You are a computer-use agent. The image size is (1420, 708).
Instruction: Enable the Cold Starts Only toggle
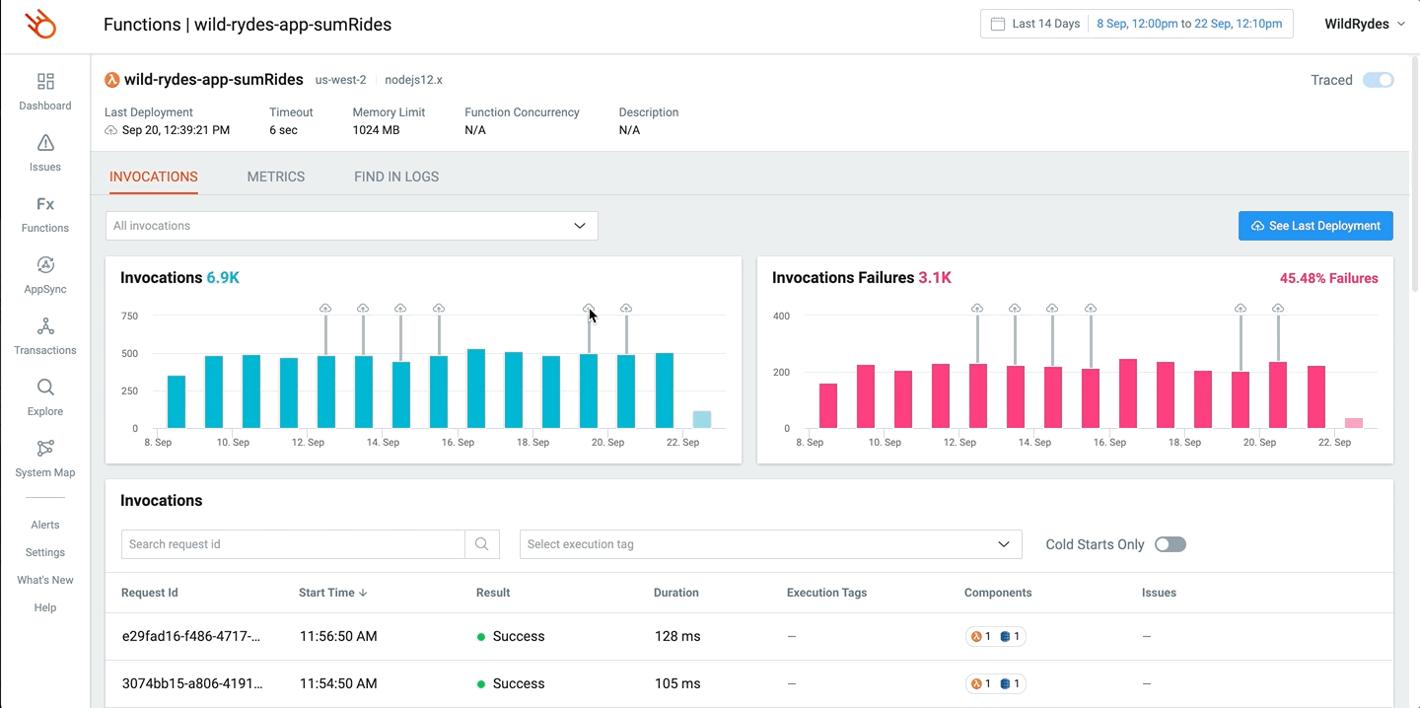pos(1171,544)
